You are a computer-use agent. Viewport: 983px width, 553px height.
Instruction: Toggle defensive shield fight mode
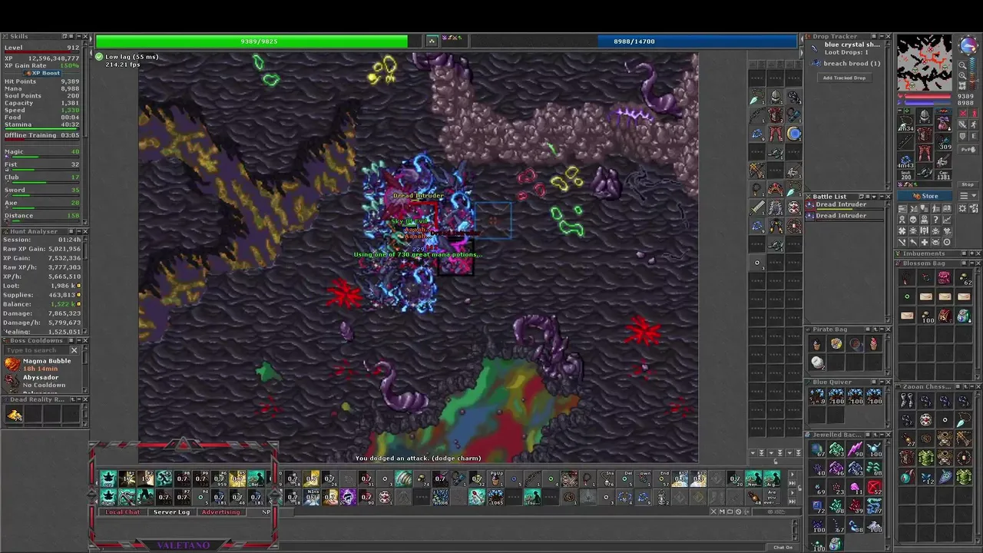point(962,136)
